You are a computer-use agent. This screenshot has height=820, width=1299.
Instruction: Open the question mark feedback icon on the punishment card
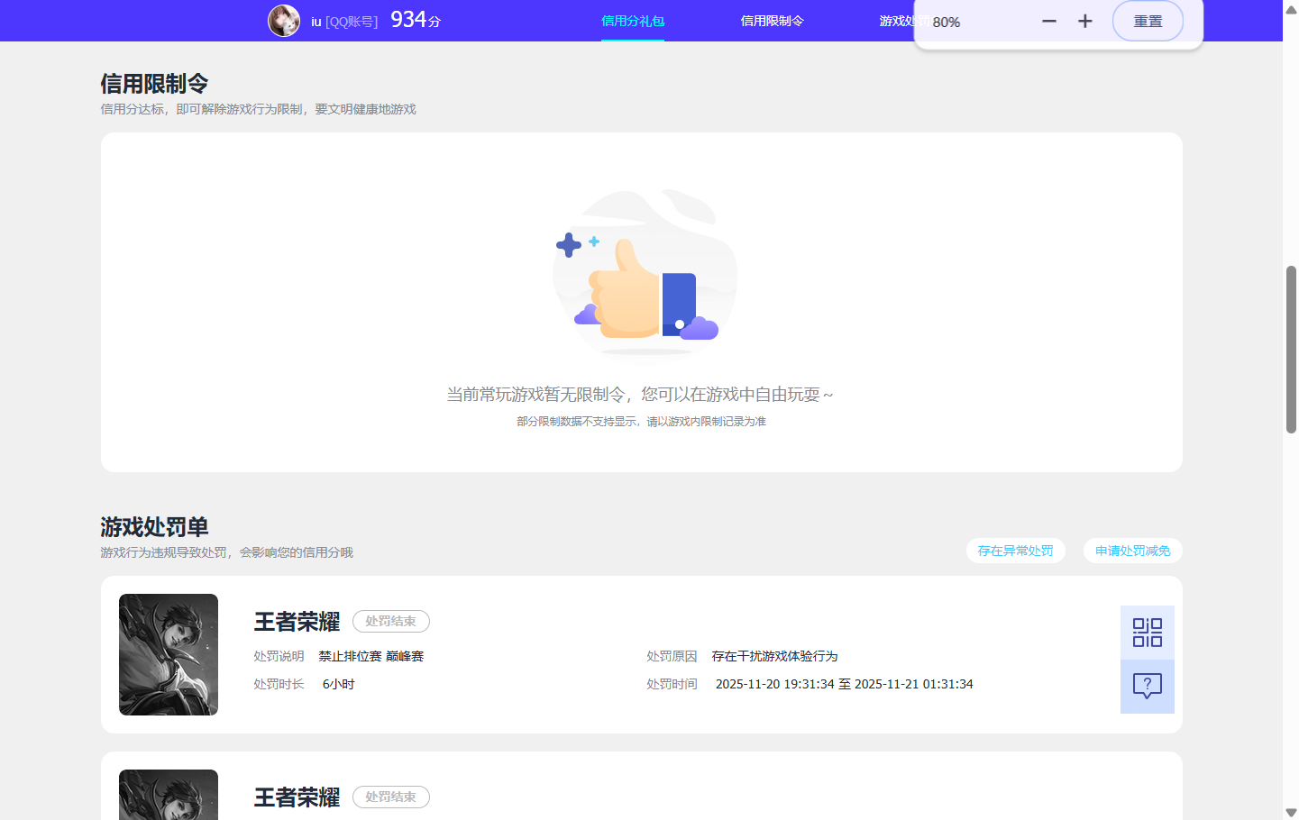[1146, 686]
